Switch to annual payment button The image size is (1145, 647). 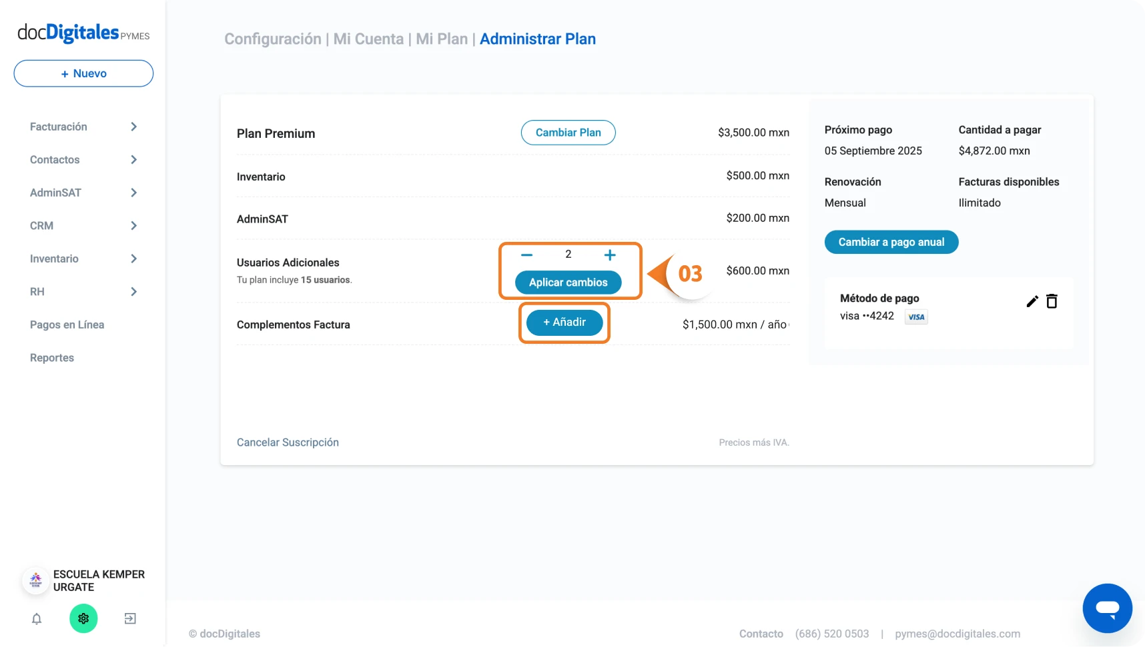pos(891,242)
